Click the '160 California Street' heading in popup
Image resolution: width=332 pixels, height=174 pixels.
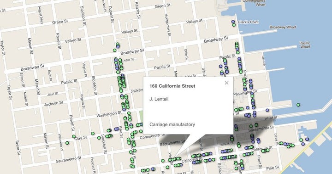(172, 86)
